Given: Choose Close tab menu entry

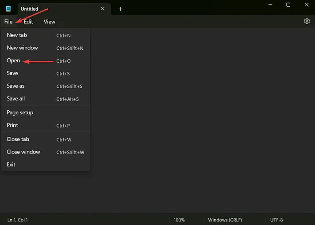Looking at the screenshot, I should 46,139.
